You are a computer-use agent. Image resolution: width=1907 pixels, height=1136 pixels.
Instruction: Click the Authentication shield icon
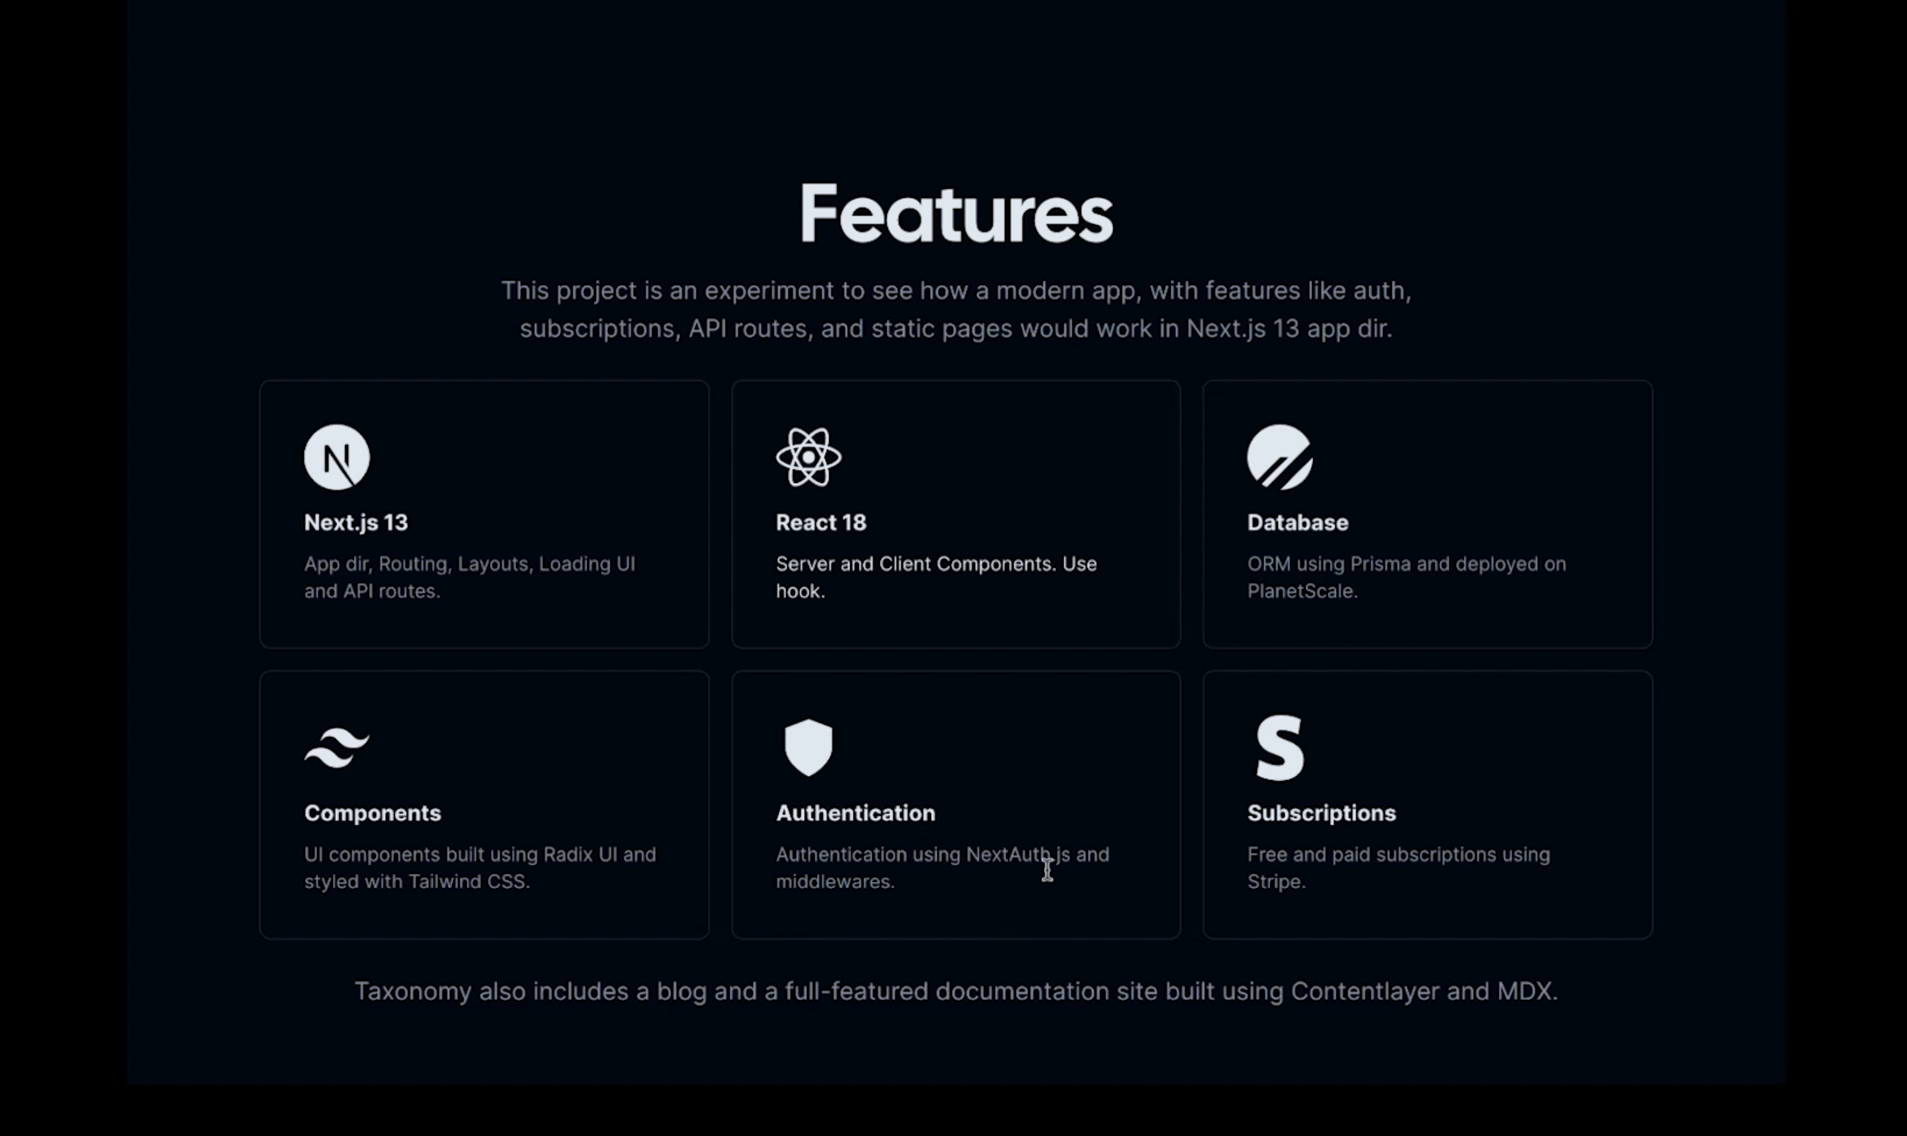coord(808,747)
